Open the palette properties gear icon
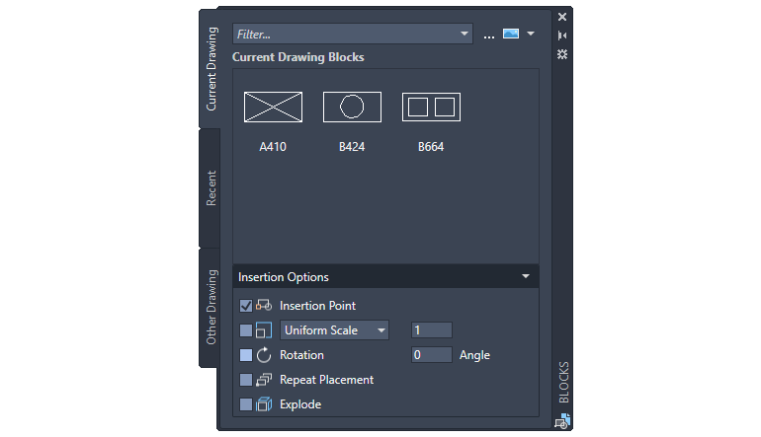The height and width of the screenshot is (437, 761). pos(562,54)
